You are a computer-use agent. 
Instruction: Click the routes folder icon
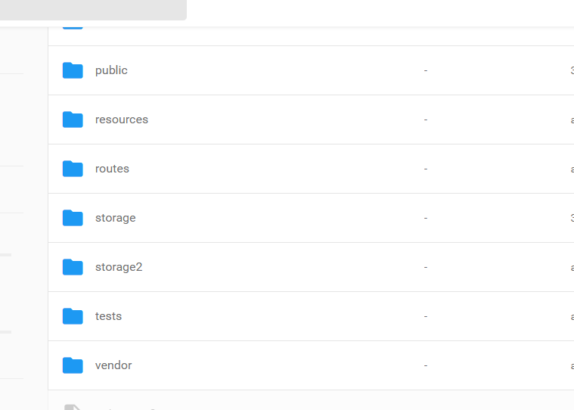pos(73,169)
